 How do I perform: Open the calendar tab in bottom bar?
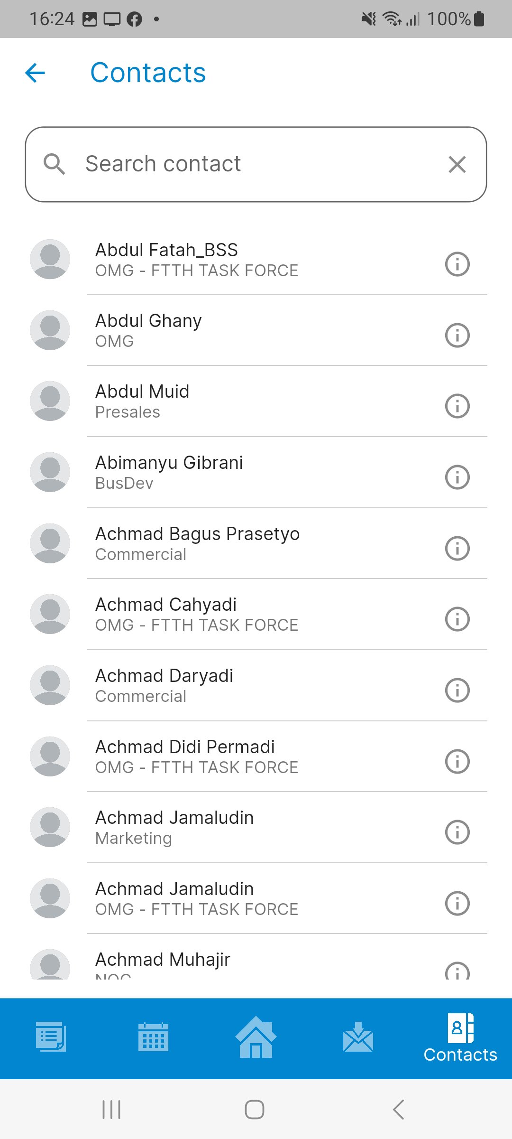(153, 1037)
